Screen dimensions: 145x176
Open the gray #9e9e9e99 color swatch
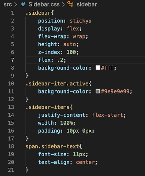98,91
